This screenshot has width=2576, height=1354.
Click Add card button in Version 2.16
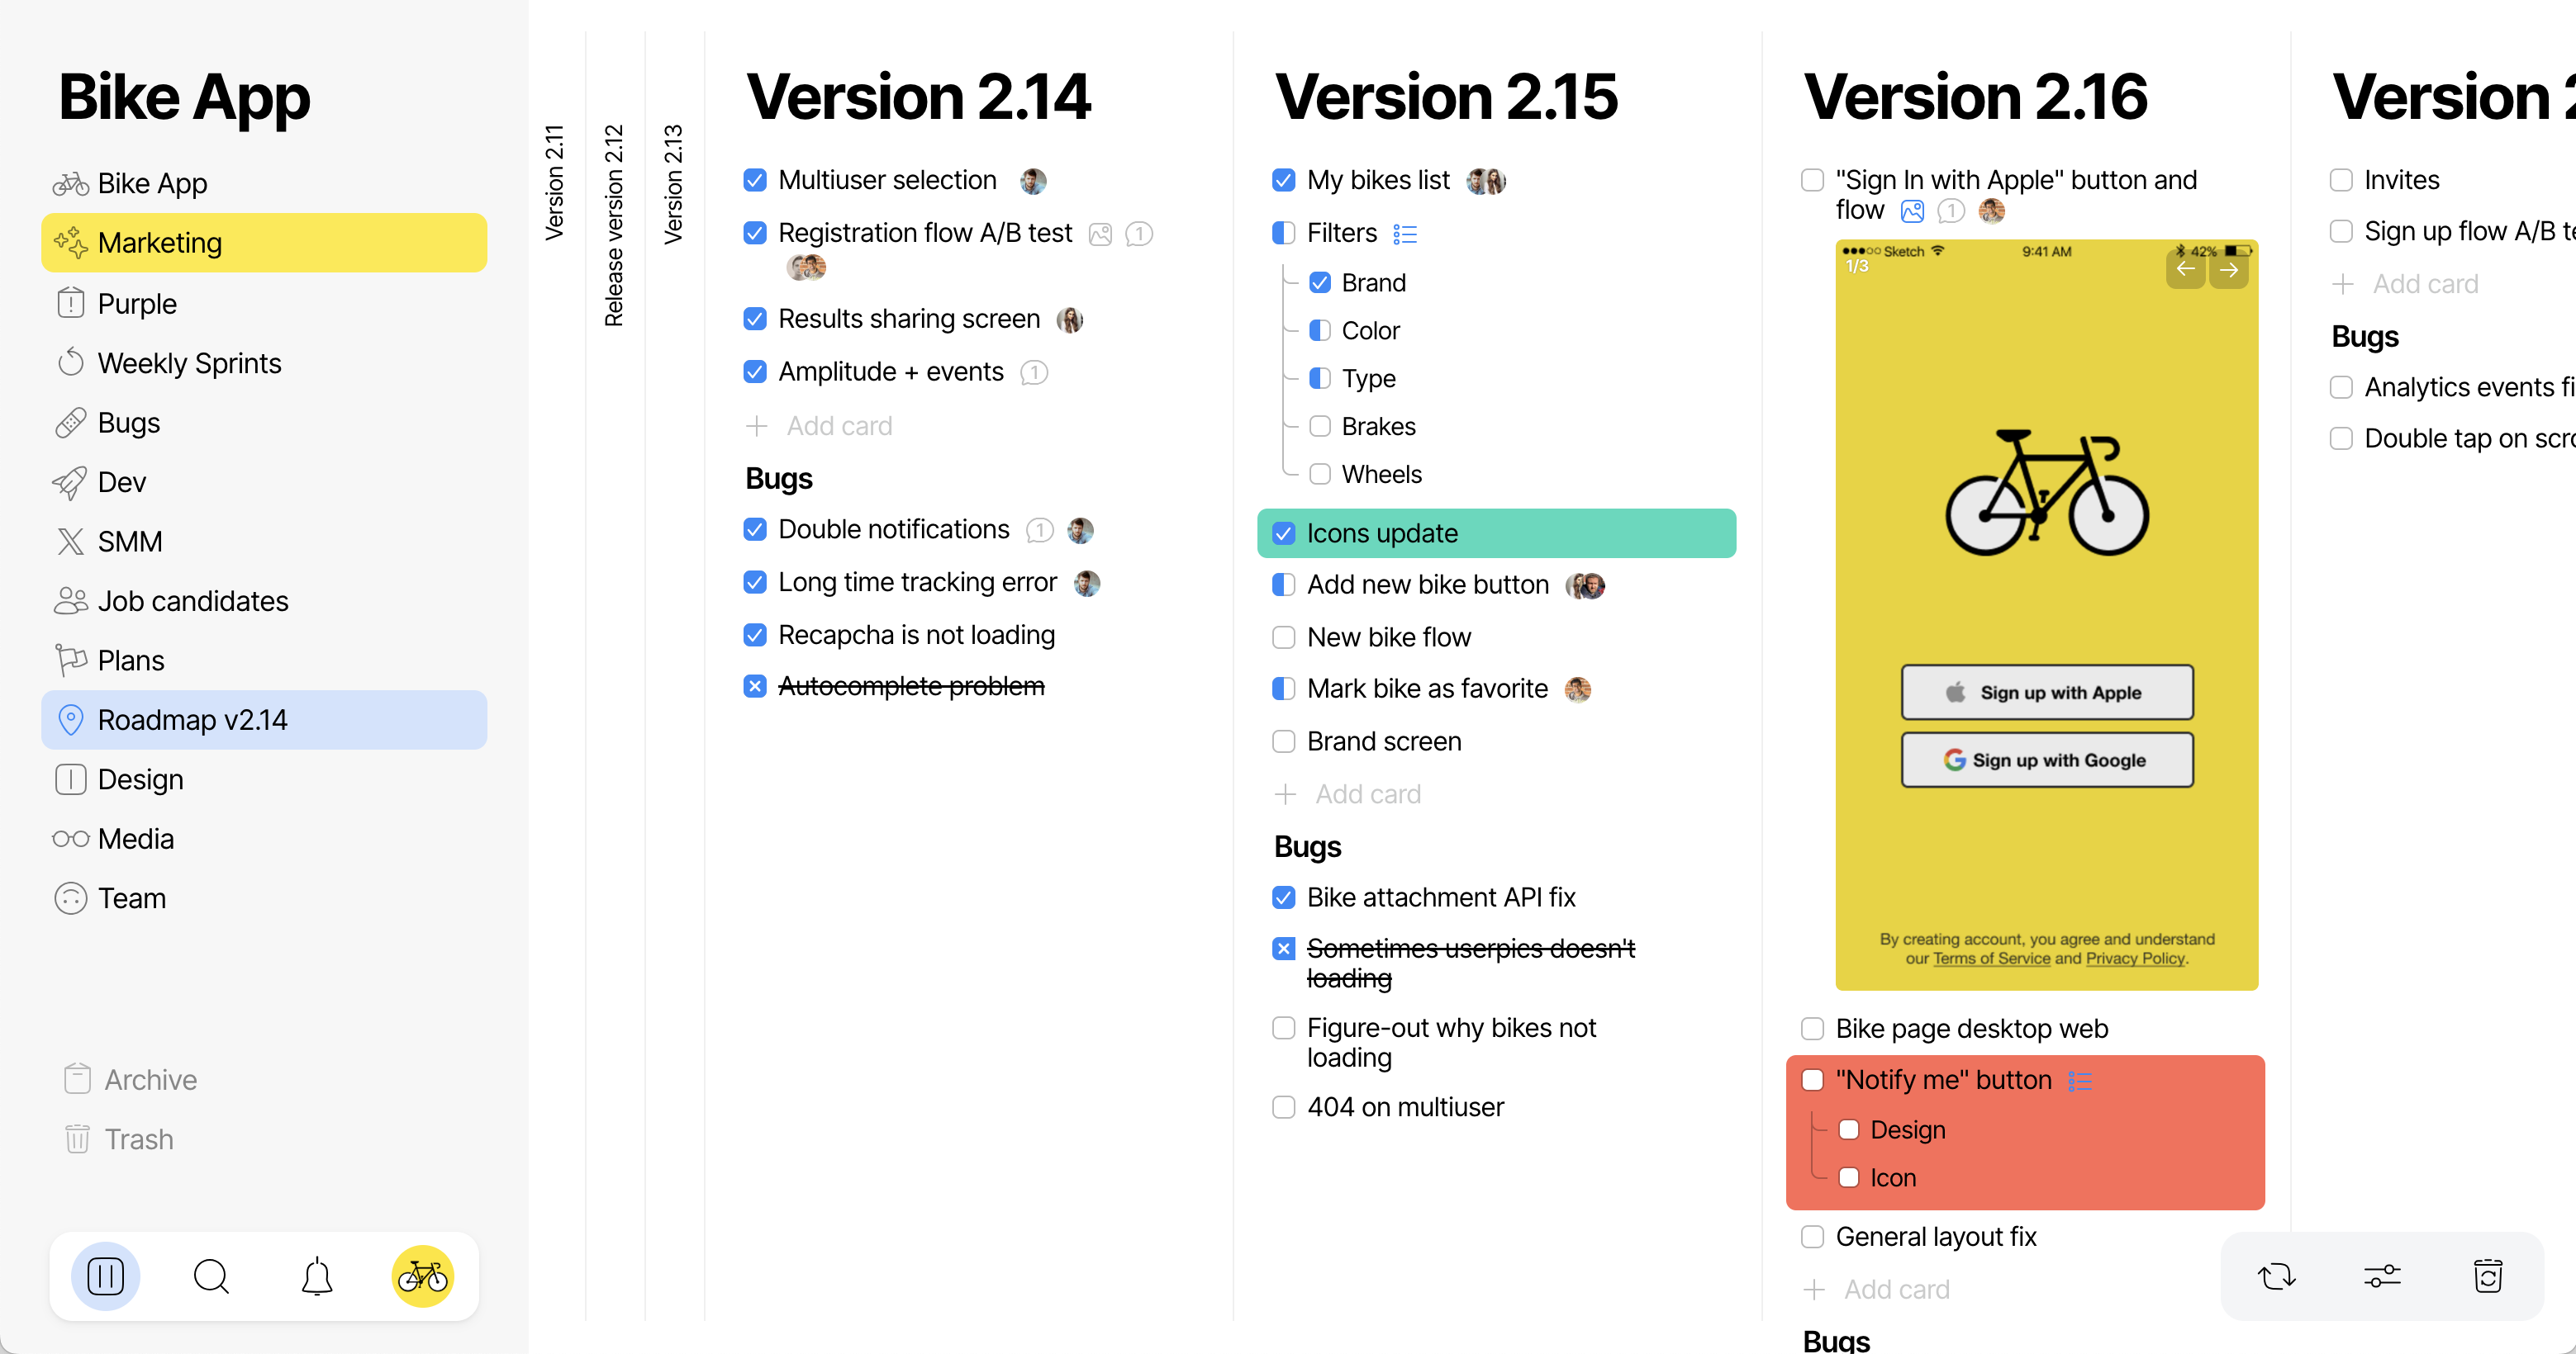pyautogui.click(x=1889, y=1288)
